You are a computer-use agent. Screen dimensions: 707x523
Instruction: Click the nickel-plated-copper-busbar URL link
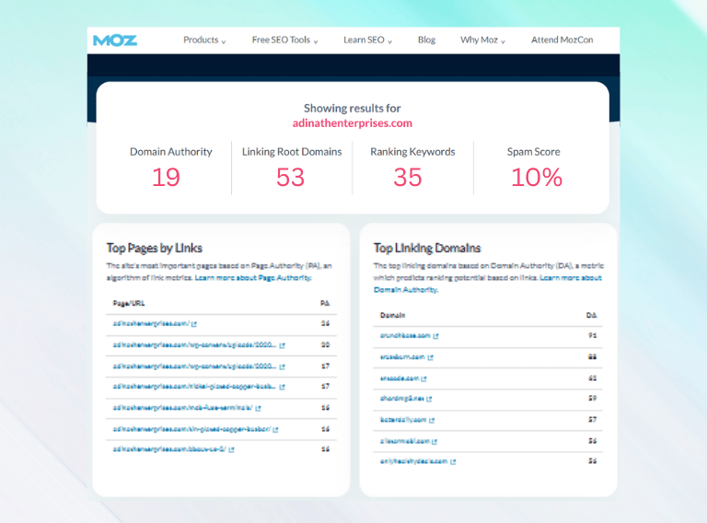[x=194, y=387]
